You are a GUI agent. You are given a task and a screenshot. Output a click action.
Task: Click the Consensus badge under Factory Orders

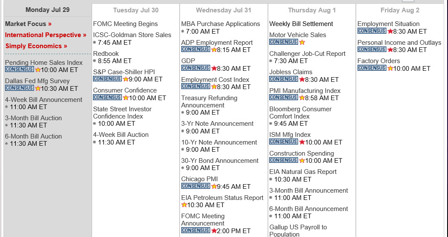click(372, 68)
